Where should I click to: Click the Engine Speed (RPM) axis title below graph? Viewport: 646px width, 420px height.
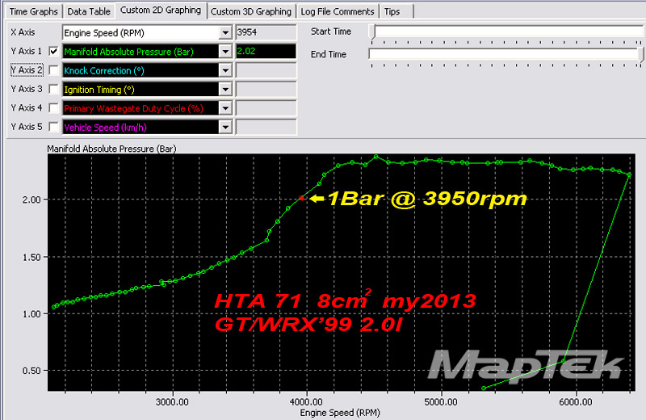(340, 413)
